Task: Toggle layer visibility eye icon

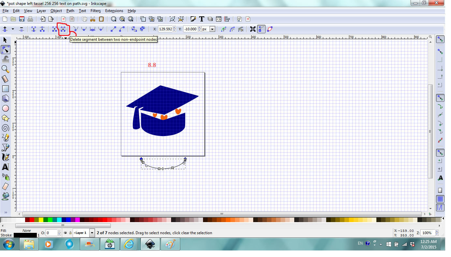Action: [65, 233]
